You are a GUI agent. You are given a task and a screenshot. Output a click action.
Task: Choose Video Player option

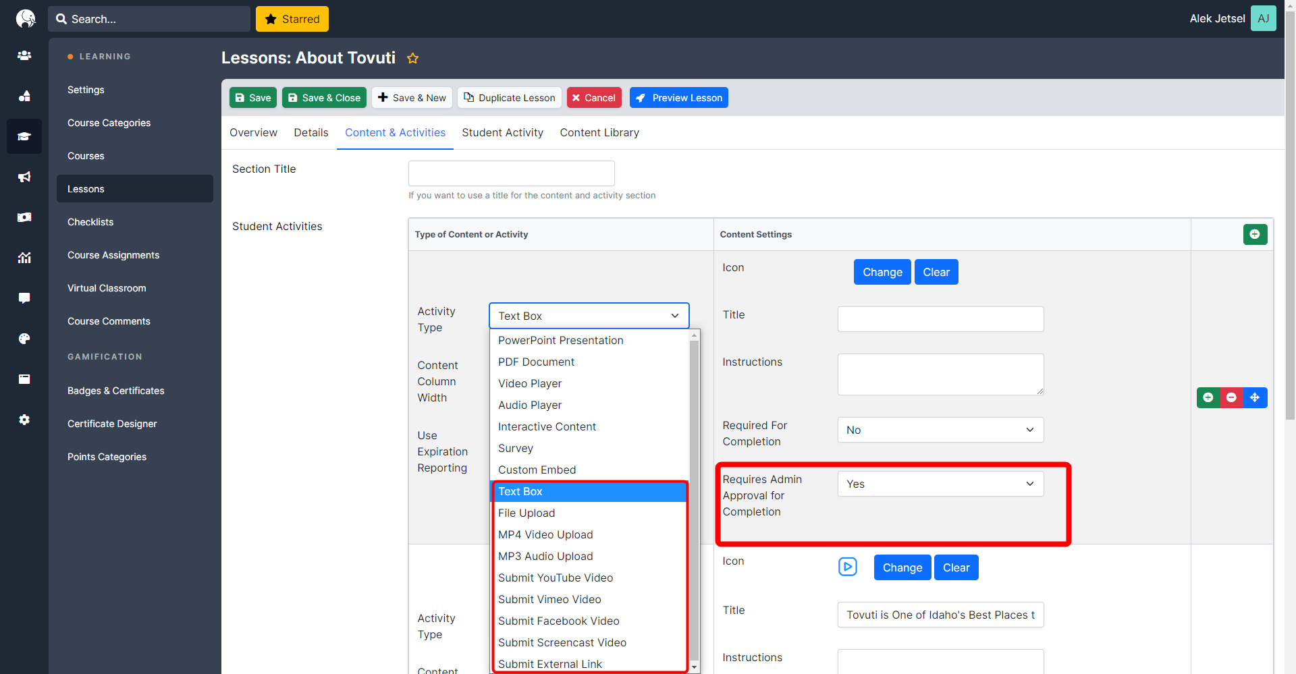pyautogui.click(x=589, y=383)
